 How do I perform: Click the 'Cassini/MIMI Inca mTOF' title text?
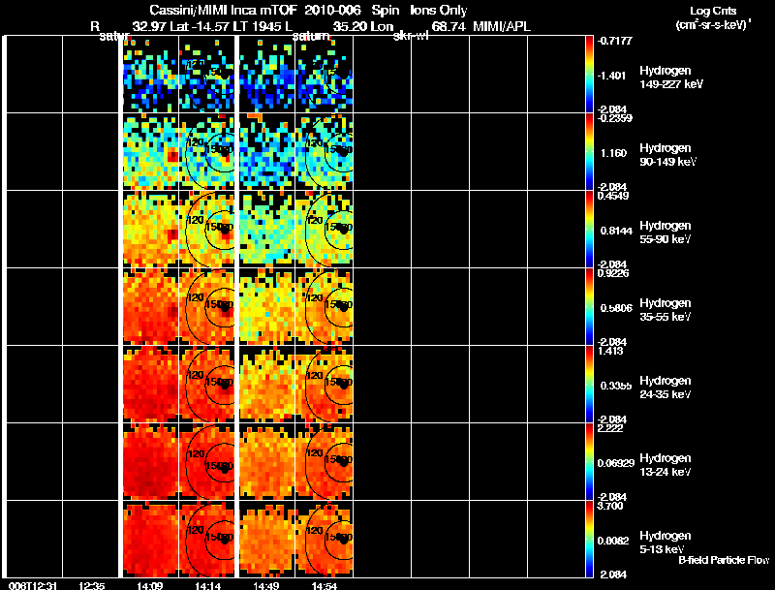pyautogui.click(x=222, y=11)
